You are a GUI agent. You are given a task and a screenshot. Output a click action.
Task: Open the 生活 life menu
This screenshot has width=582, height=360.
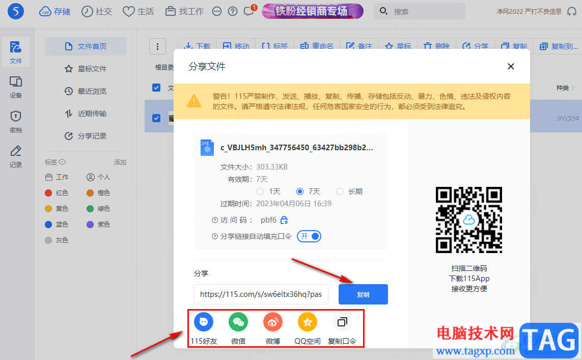tap(138, 12)
